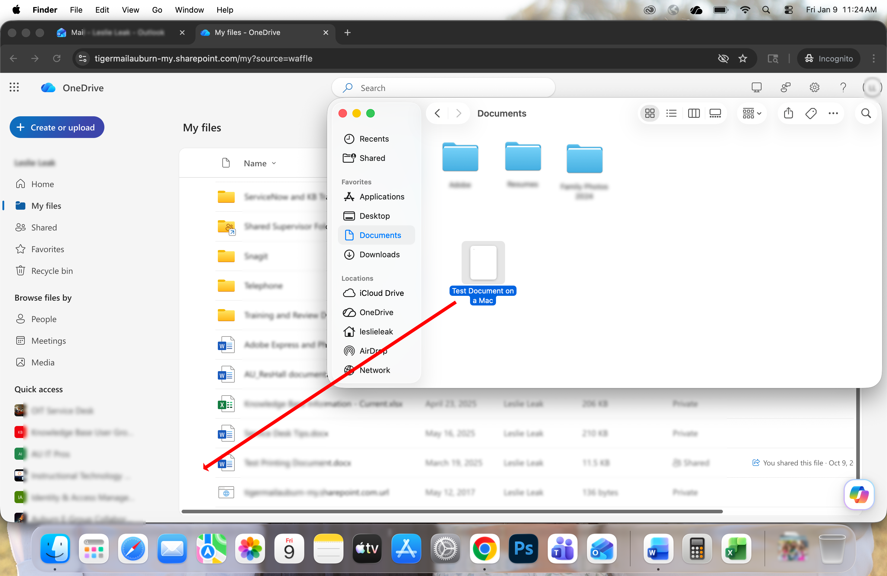The width and height of the screenshot is (887, 576).
Task: Open the more actions ellipsis menu in Finder
Action: point(834,114)
